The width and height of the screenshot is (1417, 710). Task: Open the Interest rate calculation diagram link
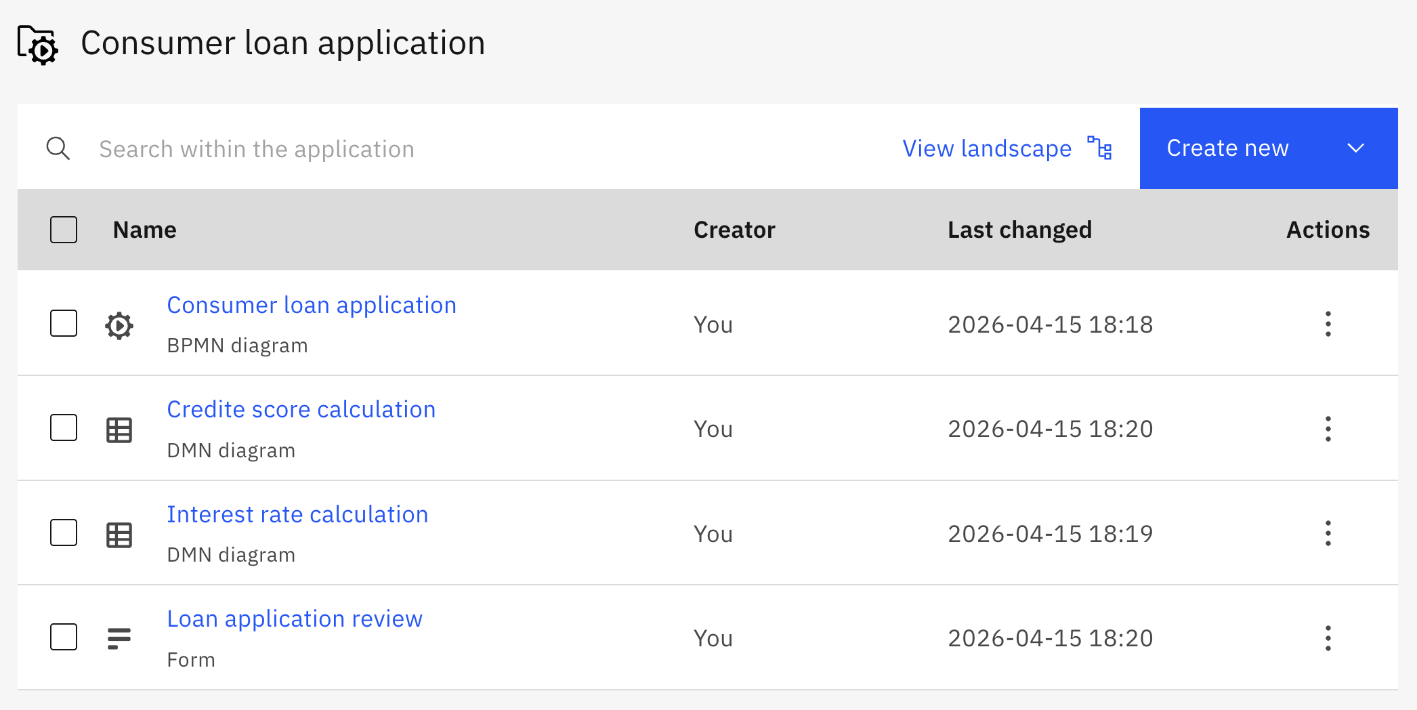coord(297,514)
